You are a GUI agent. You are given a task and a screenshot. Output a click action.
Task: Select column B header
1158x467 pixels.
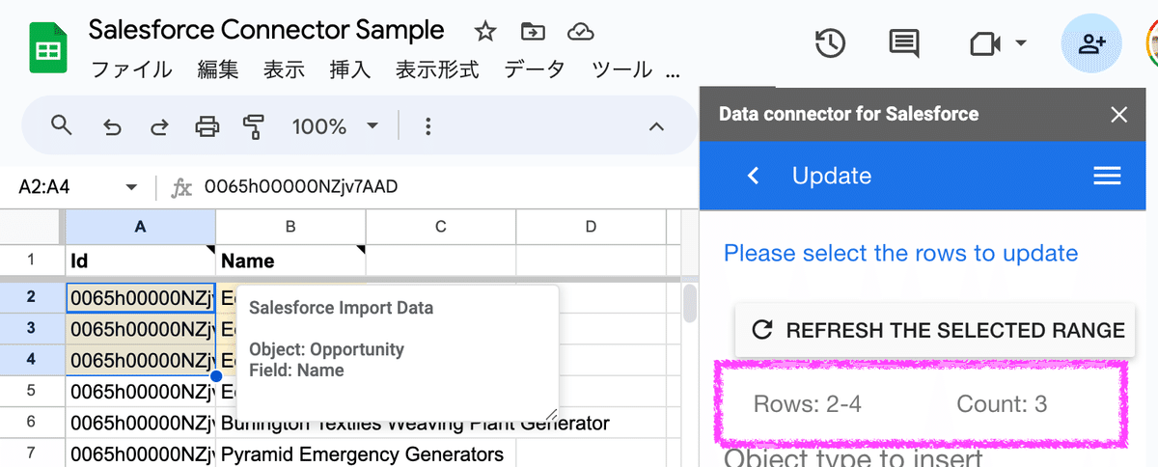[x=290, y=227]
